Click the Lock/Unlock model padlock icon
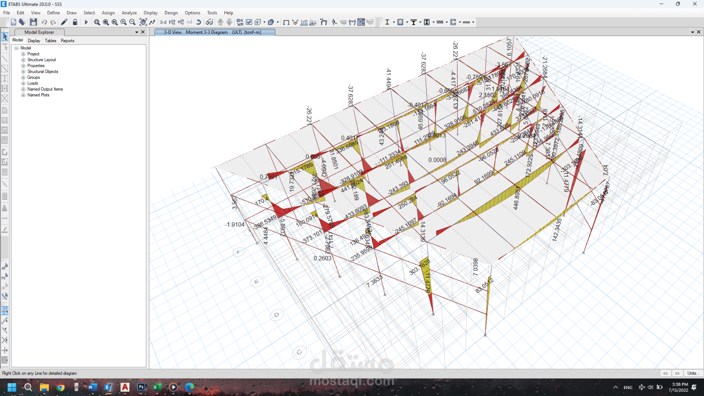 tap(75, 22)
